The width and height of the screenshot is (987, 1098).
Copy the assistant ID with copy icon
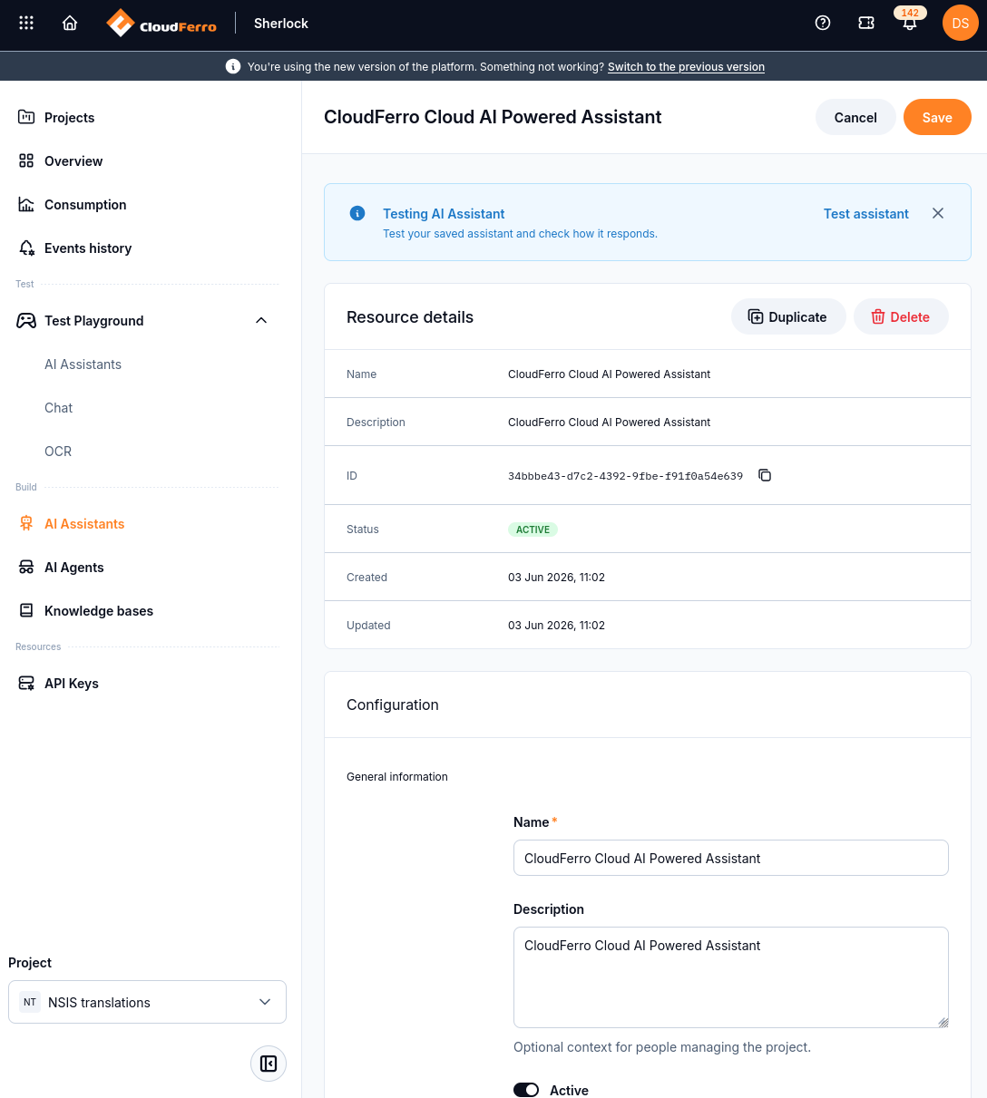click(765, 475)
